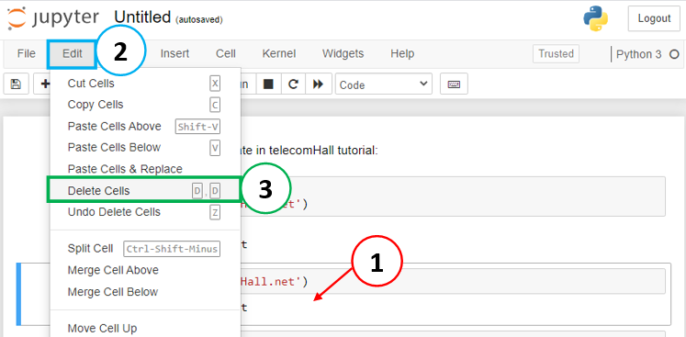686x337 pixels.
Task: Select Paste Cells Below
Action: (145, 148)
